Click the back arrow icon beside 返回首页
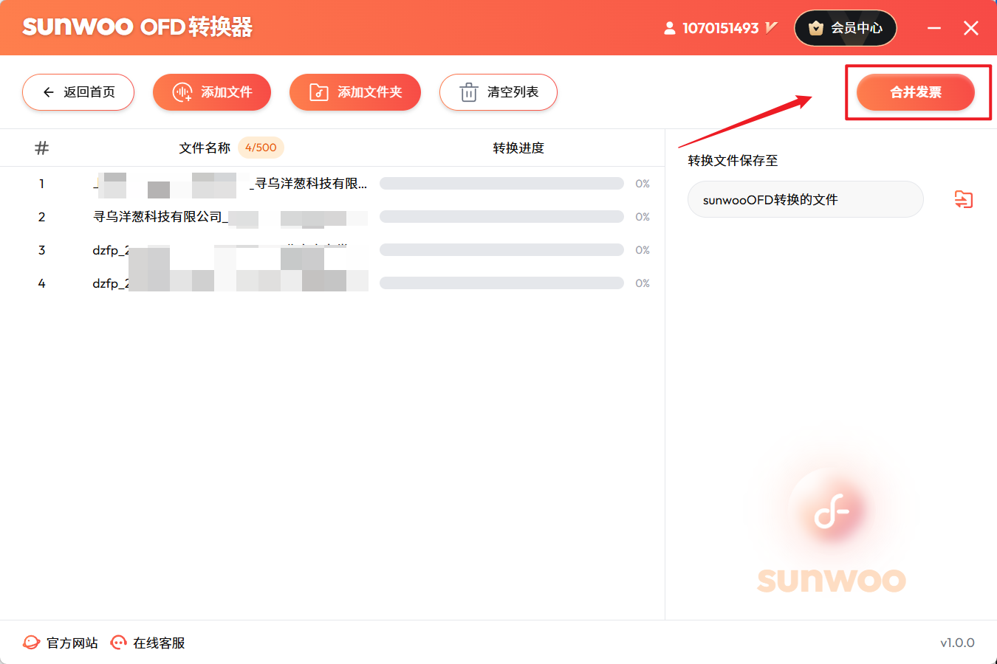The image size is (997, 664). [x=49, y=92]
